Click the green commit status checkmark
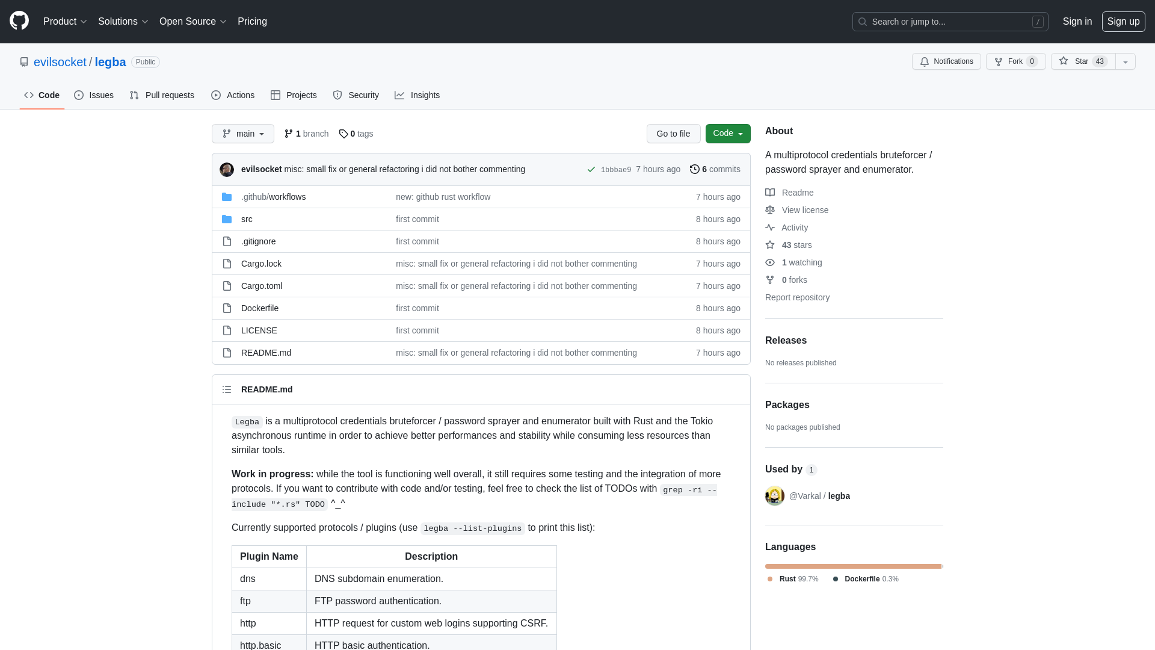The width and height of the screenshot is (1155, 650). pos(591,170)
